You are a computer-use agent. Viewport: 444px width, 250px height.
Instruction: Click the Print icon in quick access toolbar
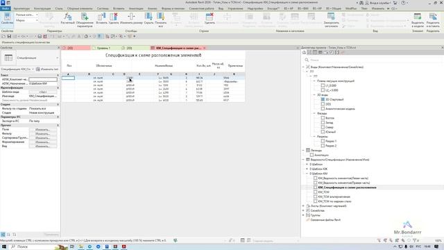click(x=40, y=36)
